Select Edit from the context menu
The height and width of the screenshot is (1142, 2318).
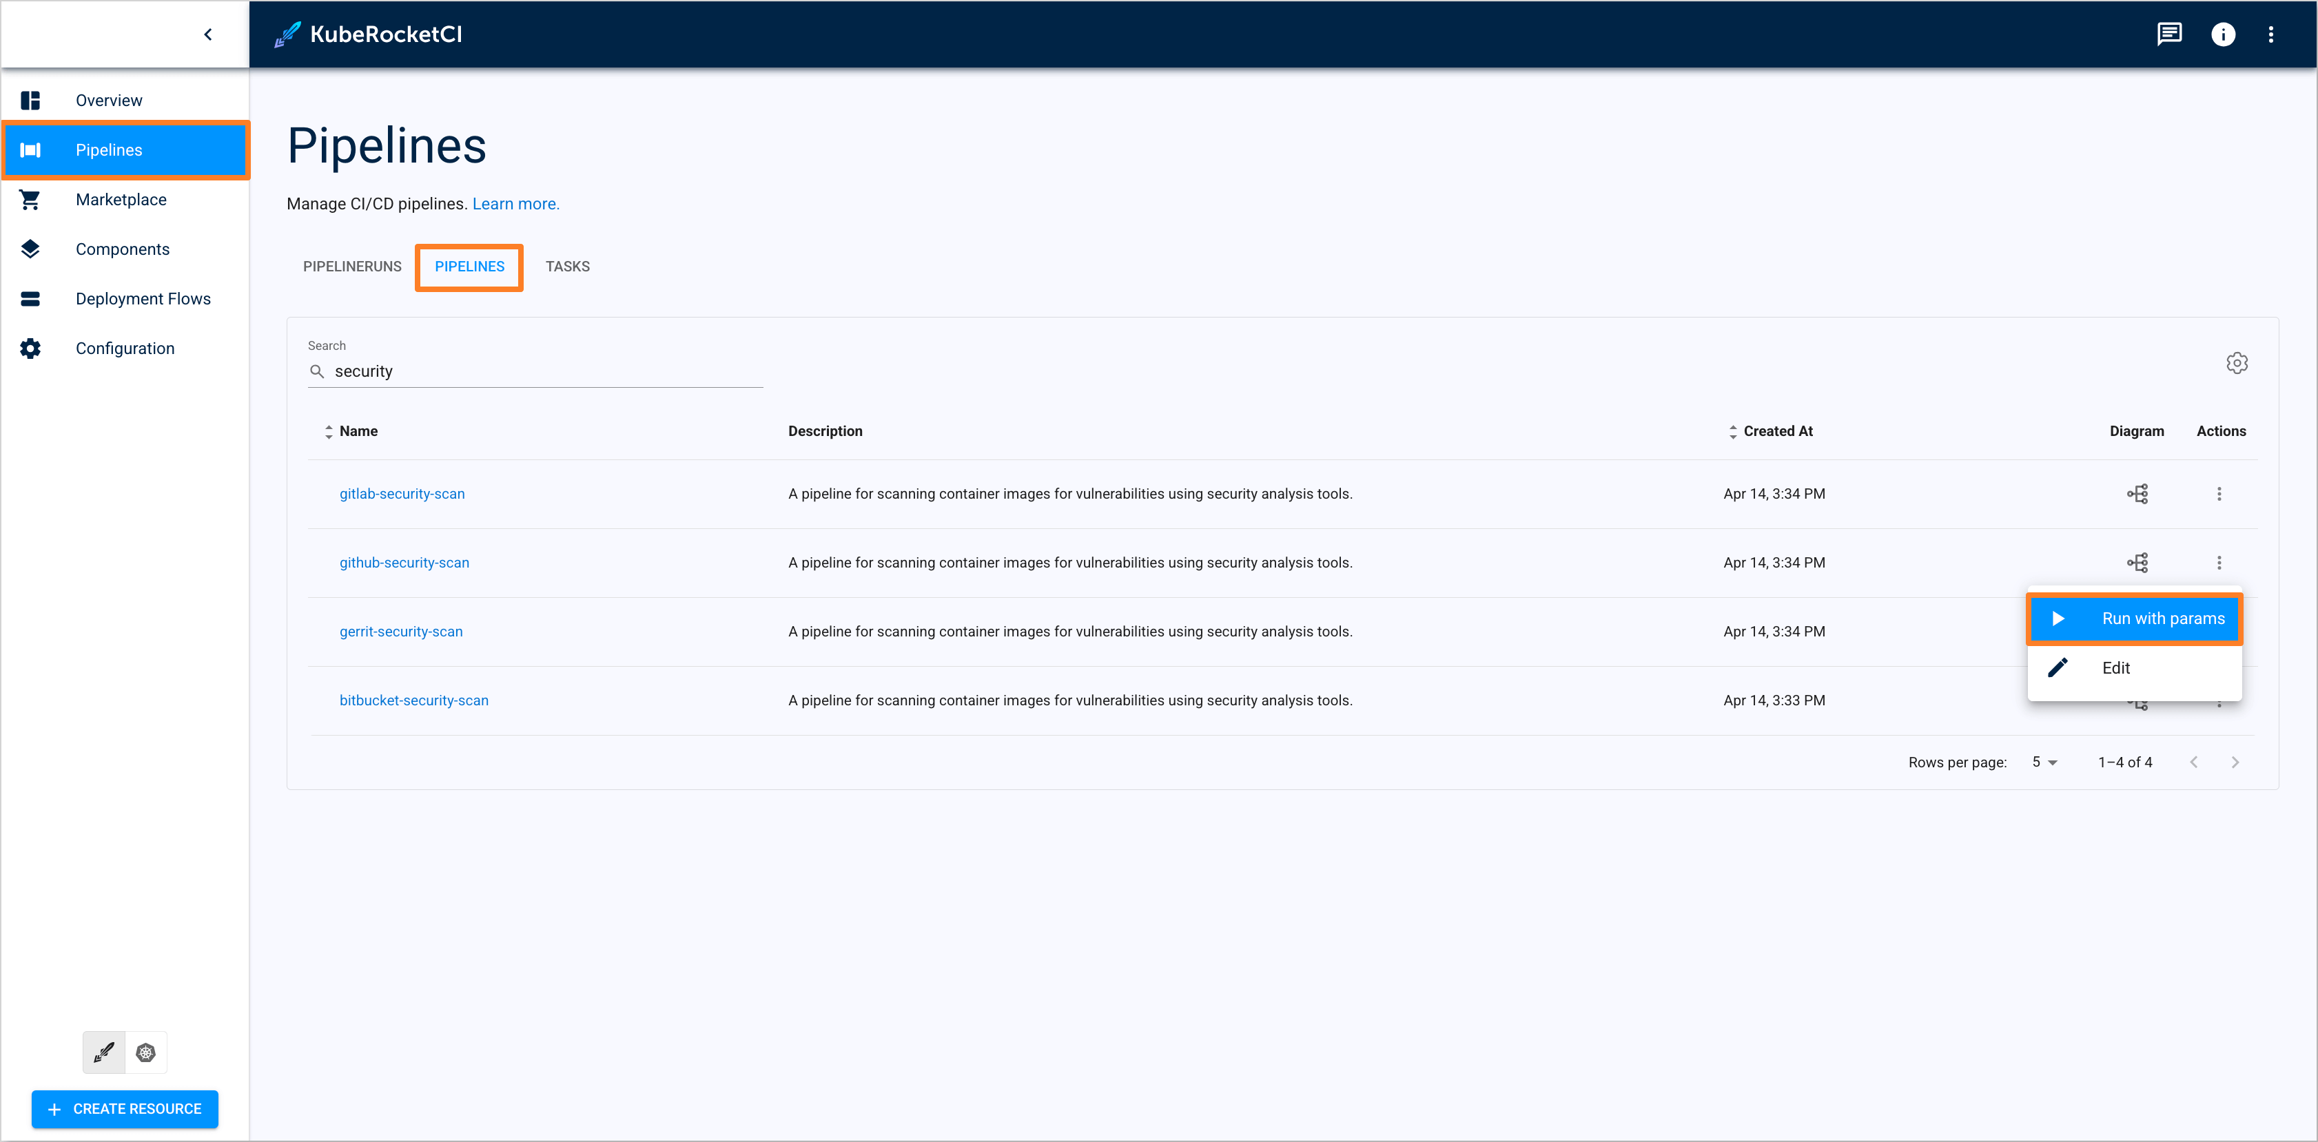click(x=2116, y=667)
